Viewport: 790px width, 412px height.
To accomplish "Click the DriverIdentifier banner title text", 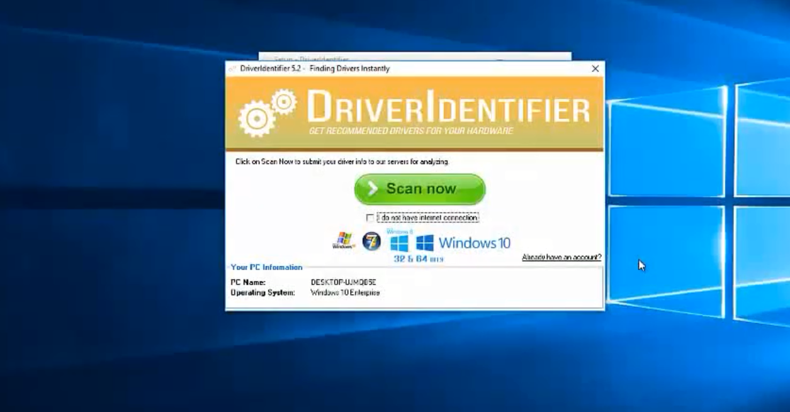I will pos(448,108).
